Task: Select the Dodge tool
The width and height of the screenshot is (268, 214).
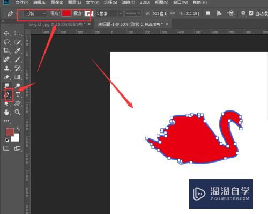Action: pyautogui.click(x=18, y=86)
